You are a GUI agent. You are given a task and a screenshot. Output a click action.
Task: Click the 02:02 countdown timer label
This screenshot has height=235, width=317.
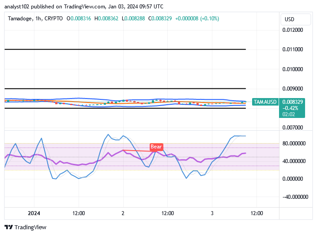click(x=288, y=114)
